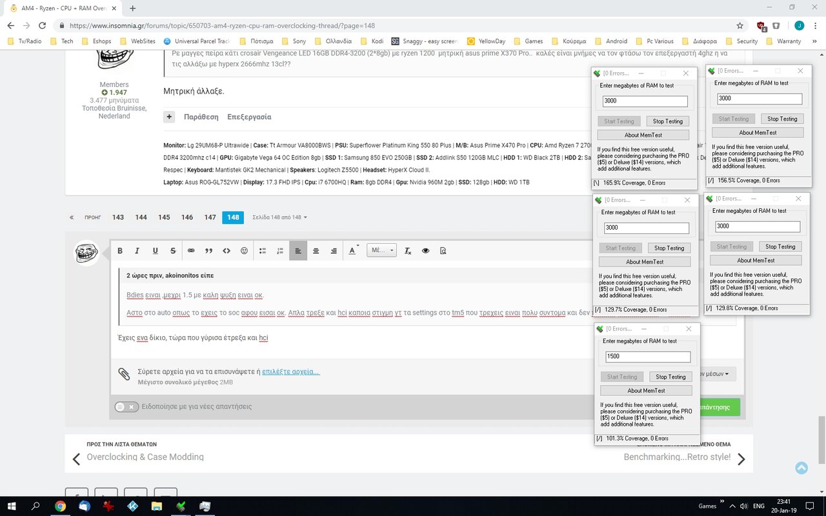Image resolution: width=826 pixels, height=516 pixels.
Task: Go to page 144 in the pagination
Action: 141,217
